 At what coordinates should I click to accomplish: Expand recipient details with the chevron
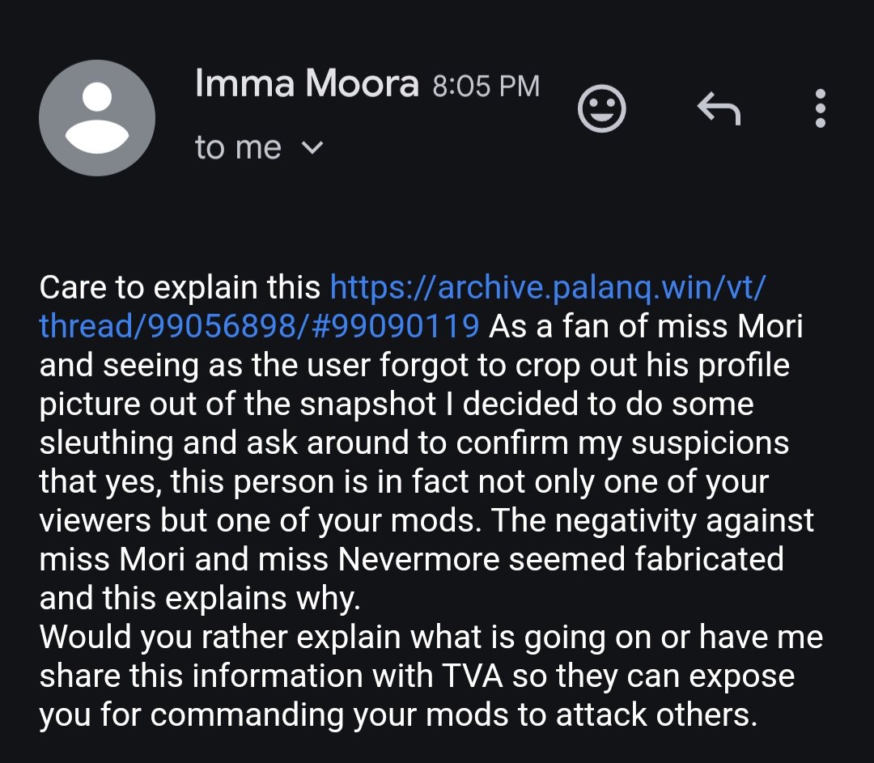click(312, 148)
